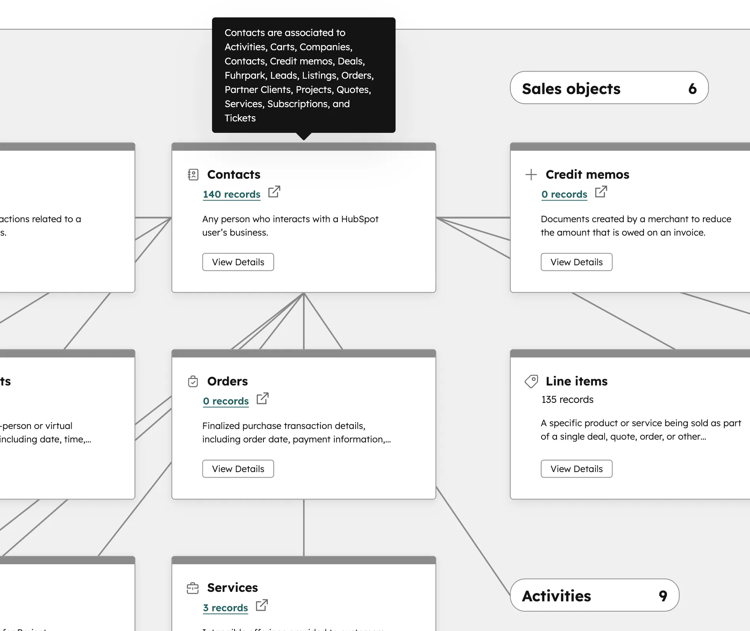This screenshot has width=750, height=631.
Task: Open the 3 records link under Services
Action: [225, 608]
